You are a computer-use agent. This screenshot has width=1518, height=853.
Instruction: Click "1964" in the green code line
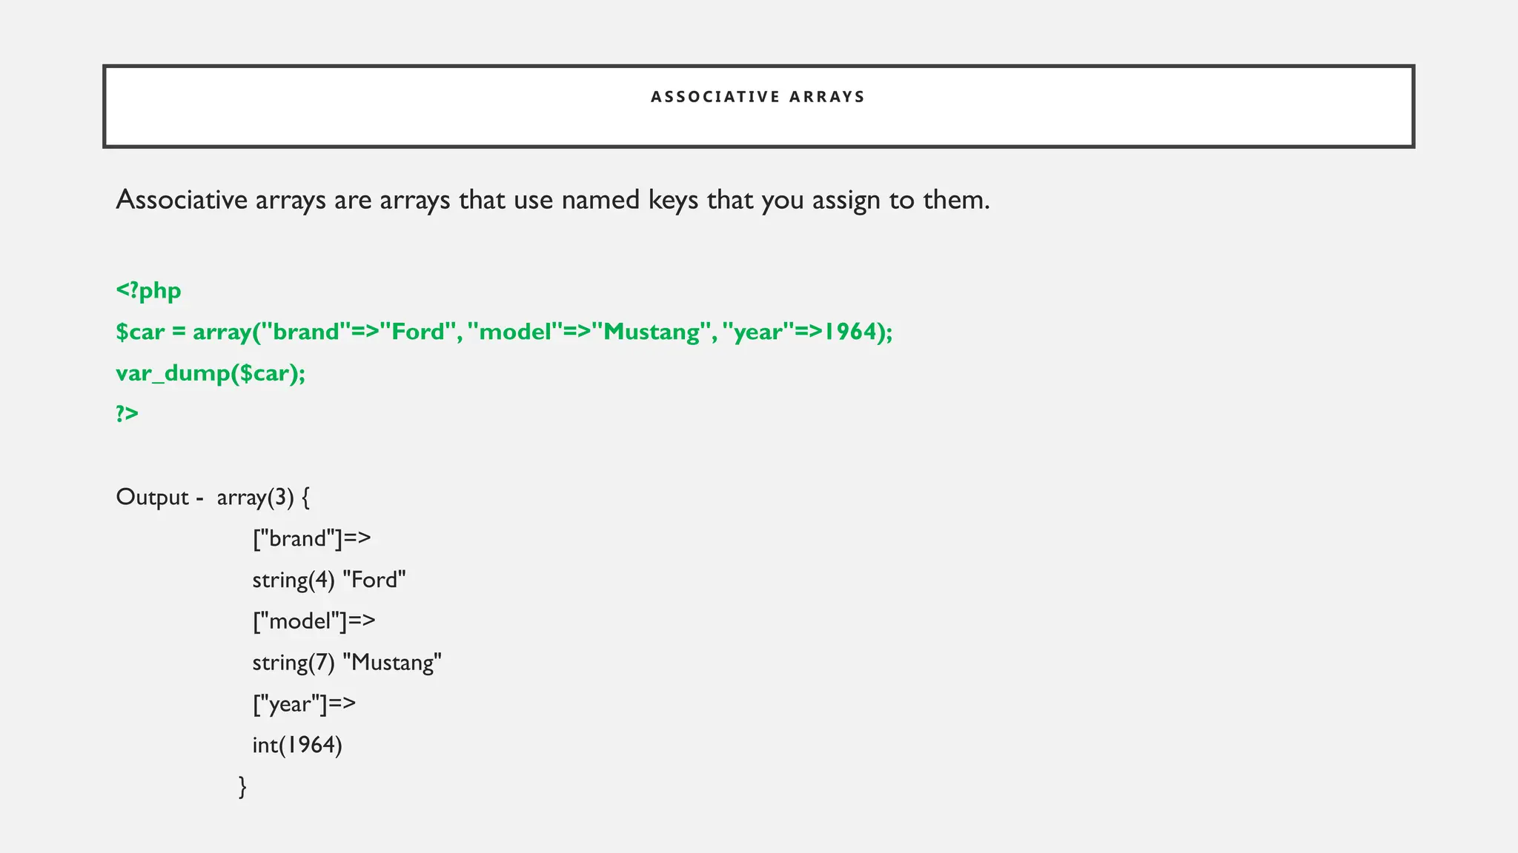pyautogui.click(x=850, y=332)
